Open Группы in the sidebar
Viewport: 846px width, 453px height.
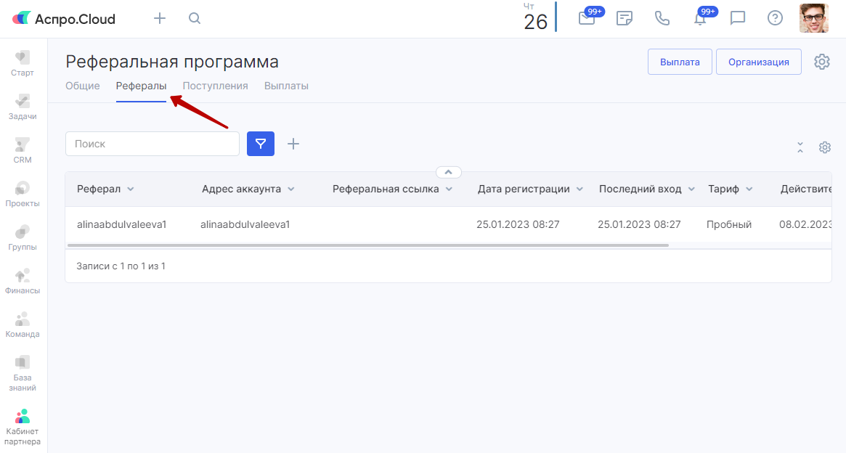pos(22,238)
